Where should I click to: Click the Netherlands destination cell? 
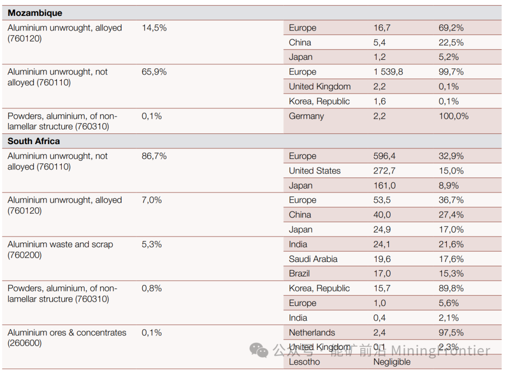pos(312,333)
